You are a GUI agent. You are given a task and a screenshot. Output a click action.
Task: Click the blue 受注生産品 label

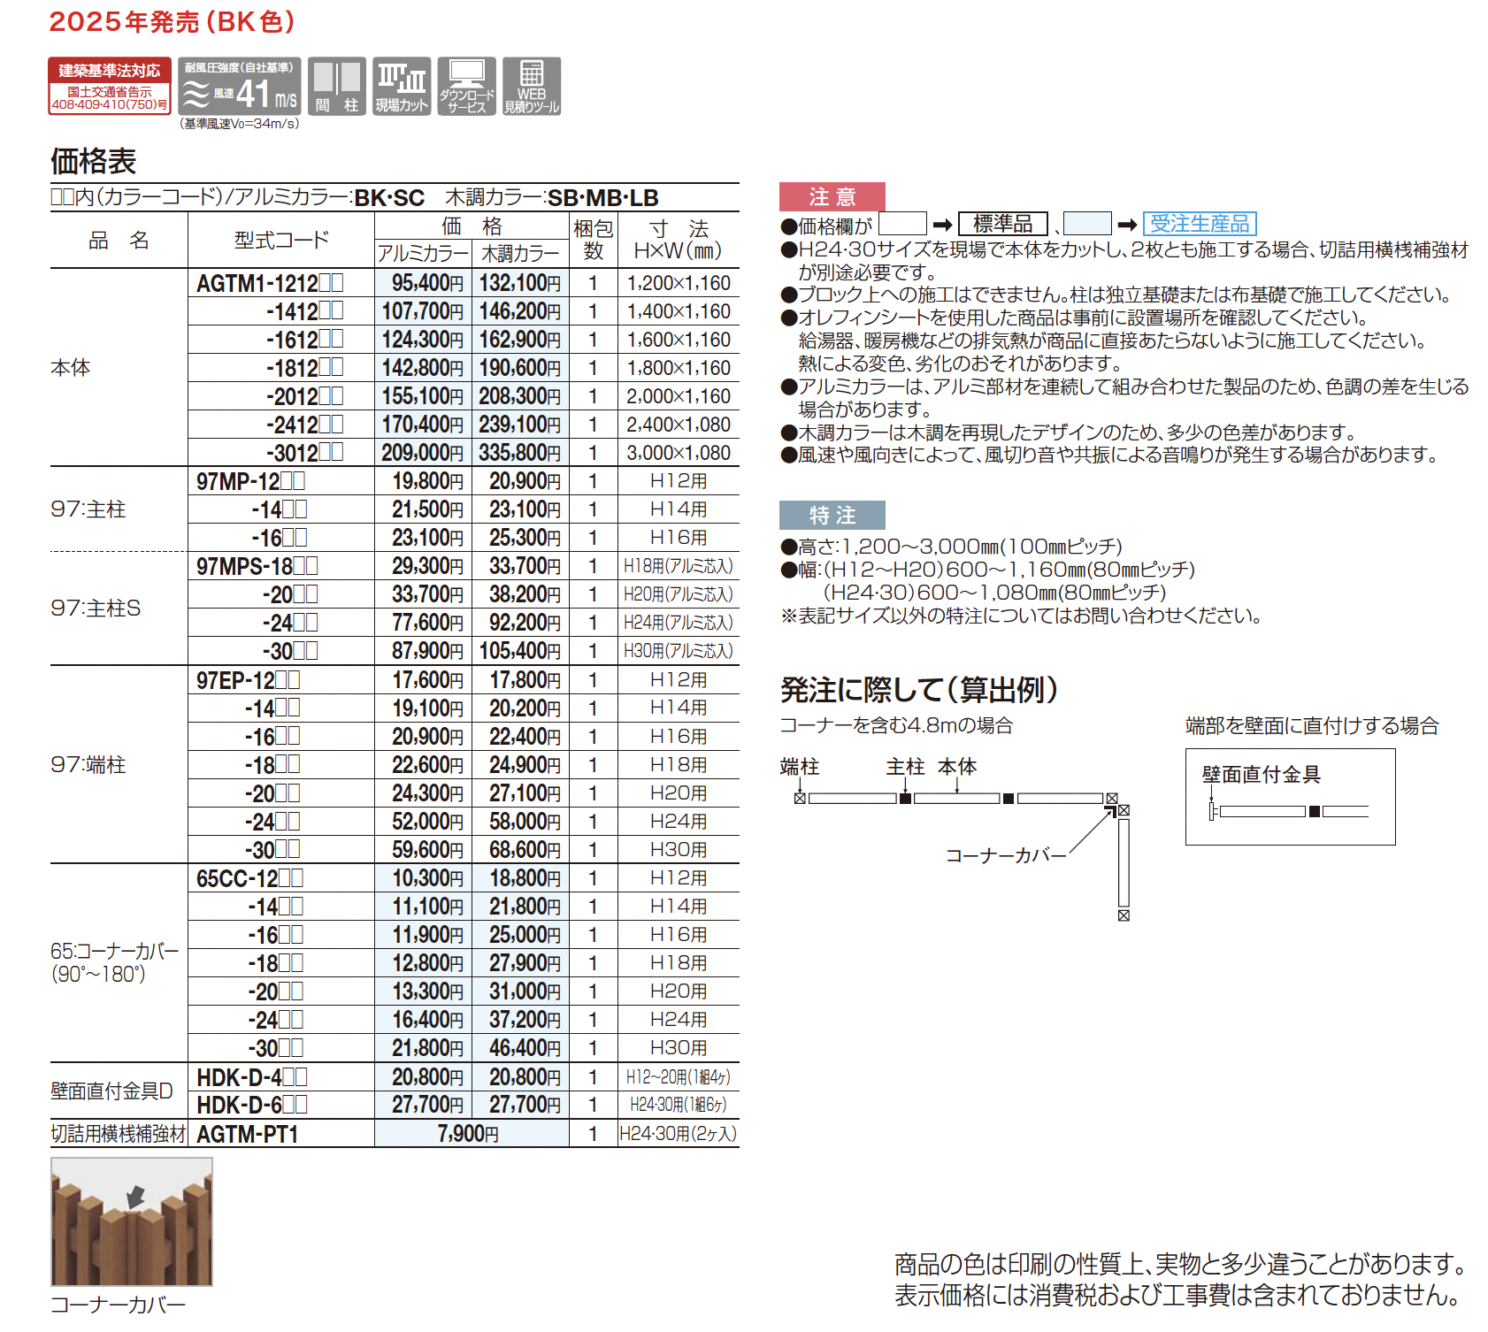coord(1200,224)
